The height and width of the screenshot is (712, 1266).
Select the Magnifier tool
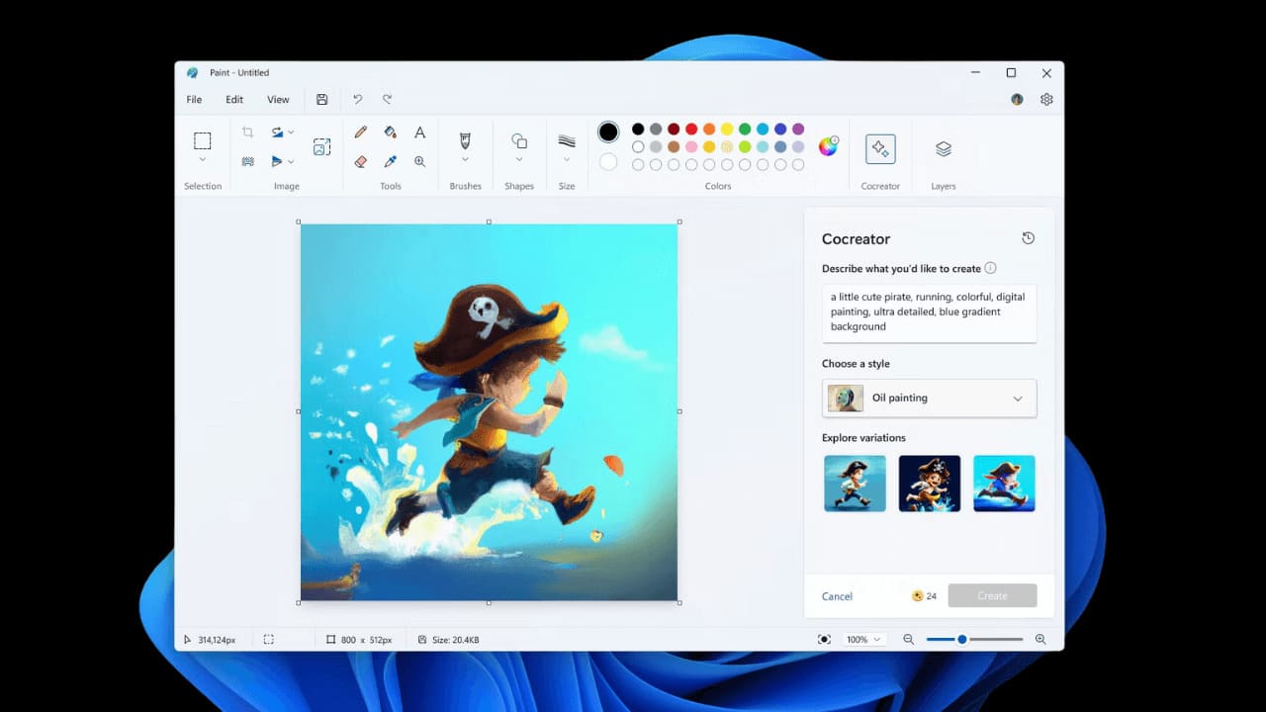pyautogui.click(x=419, y=161)
